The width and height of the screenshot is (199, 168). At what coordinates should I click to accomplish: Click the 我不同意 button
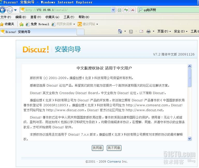pos(114,148)
